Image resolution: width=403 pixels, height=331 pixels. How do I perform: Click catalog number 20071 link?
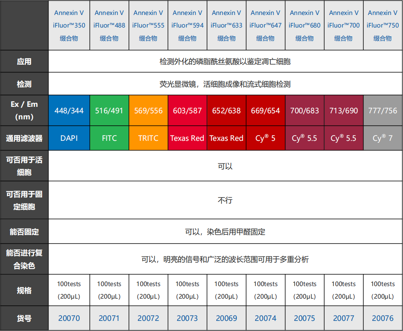tap(109, 318)
